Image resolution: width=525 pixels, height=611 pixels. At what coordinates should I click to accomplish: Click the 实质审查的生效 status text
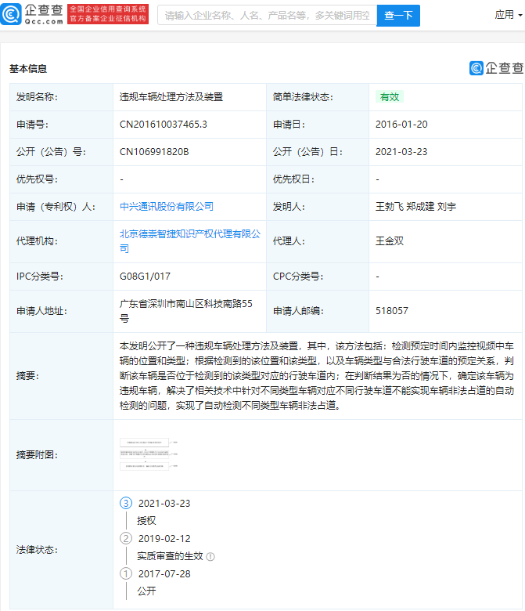[170, 556]
